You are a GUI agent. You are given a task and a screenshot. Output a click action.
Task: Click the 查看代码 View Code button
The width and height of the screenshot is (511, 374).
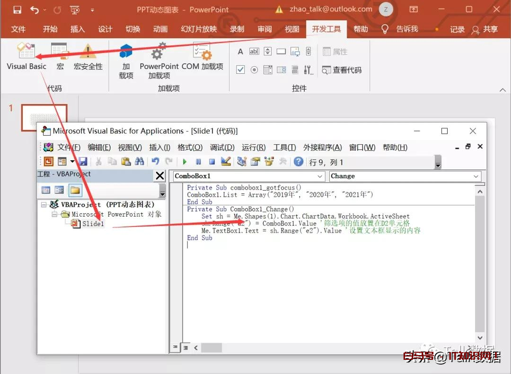342,70
